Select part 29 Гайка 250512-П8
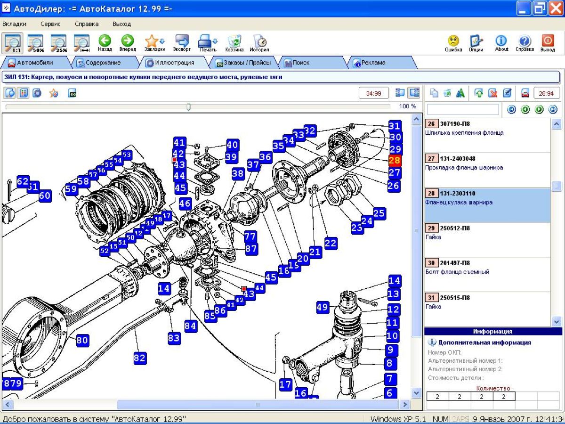 tap(487, 240)
